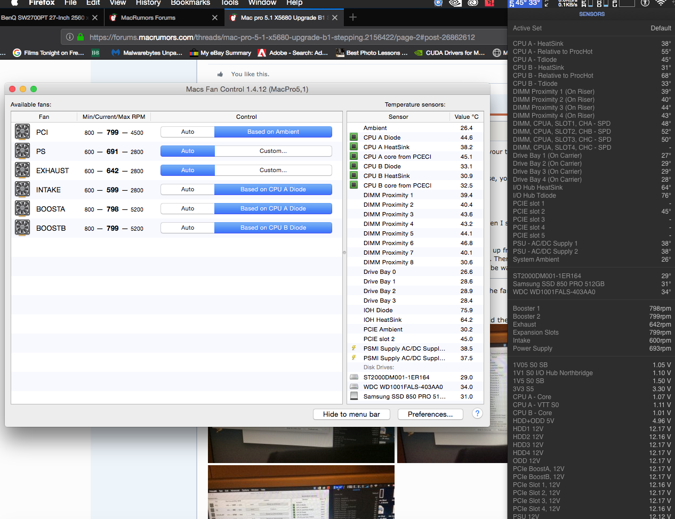Click the Auto button for PS fan
675x519 pixels.
pos(188,151)
